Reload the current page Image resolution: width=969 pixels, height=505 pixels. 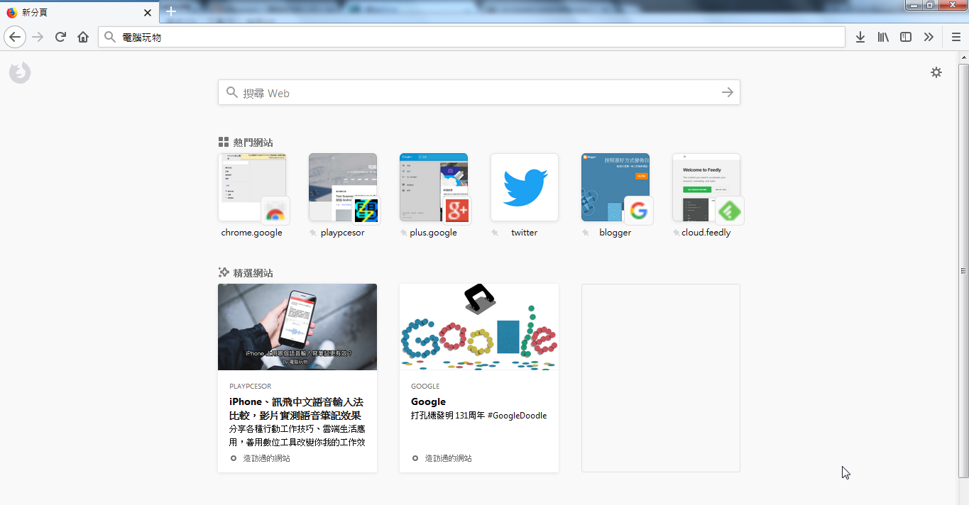point(61,37)
